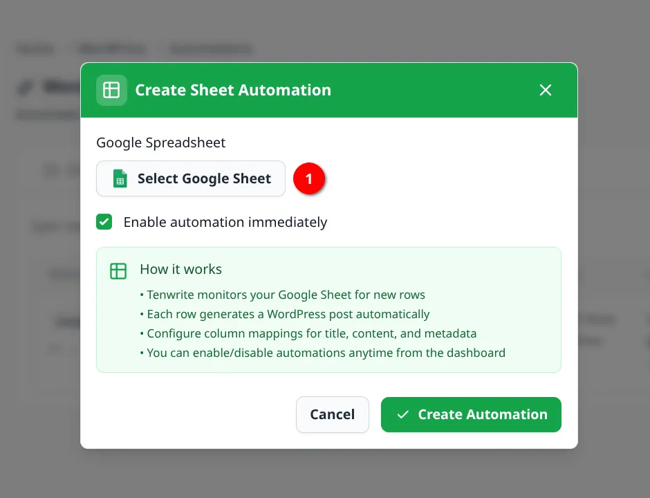This screenshot has height=498, width=650.
Task: Select the bullet about monitoring Google Sheet rows
Action: (x=284, y=295)
